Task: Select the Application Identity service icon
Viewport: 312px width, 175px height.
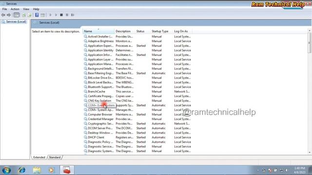Action: [x=85, y=50]
